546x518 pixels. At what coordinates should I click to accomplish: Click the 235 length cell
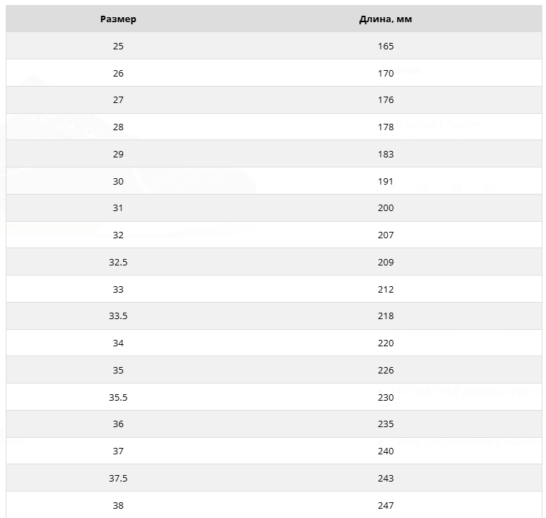point(386,424)
